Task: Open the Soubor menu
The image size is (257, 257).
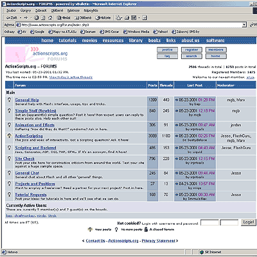Action: coord(11,10)
